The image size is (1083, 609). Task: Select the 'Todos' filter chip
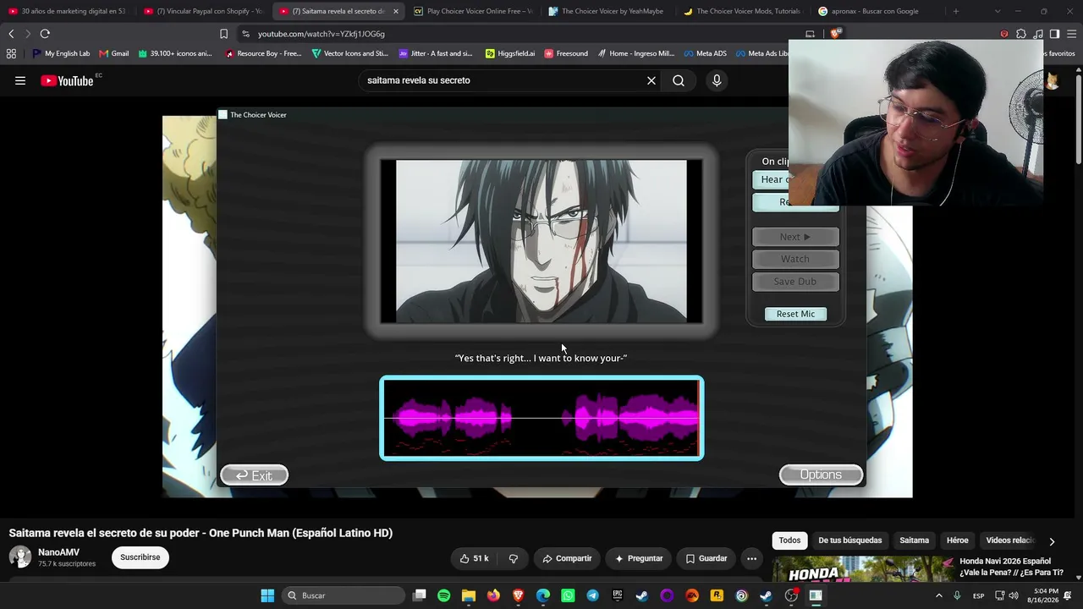789,540
